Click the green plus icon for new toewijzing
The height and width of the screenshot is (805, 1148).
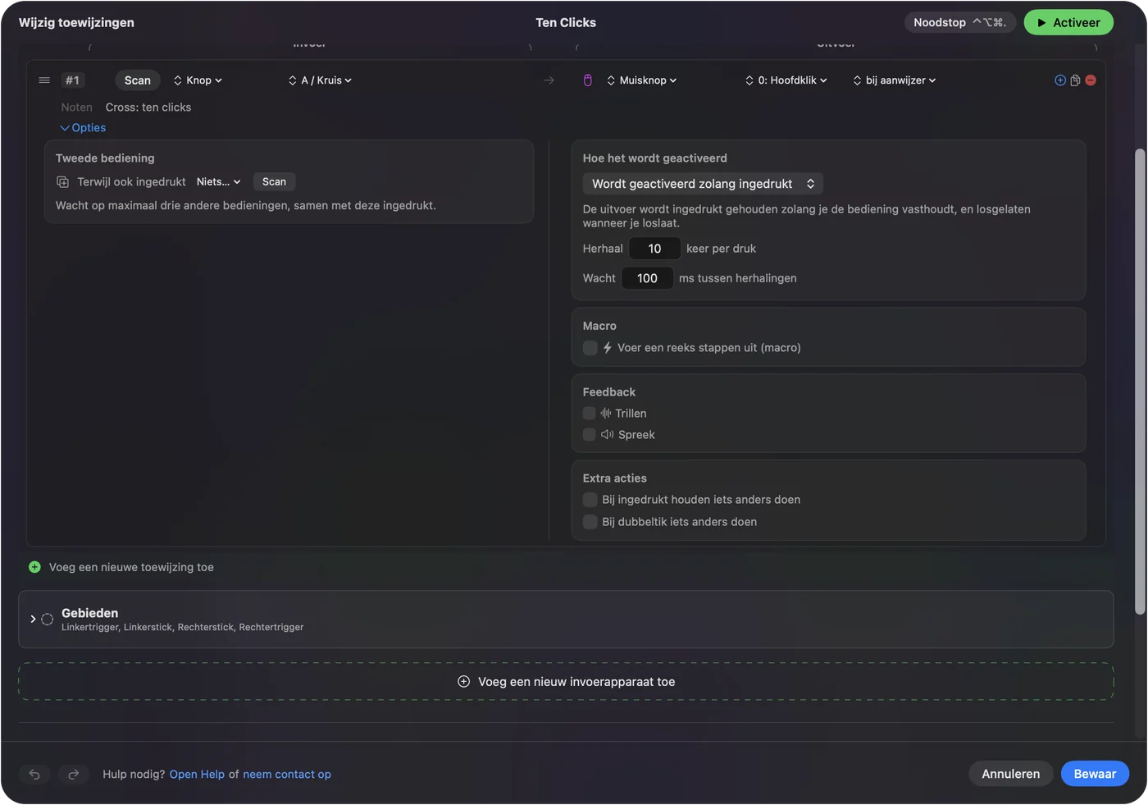coord(34,567)
